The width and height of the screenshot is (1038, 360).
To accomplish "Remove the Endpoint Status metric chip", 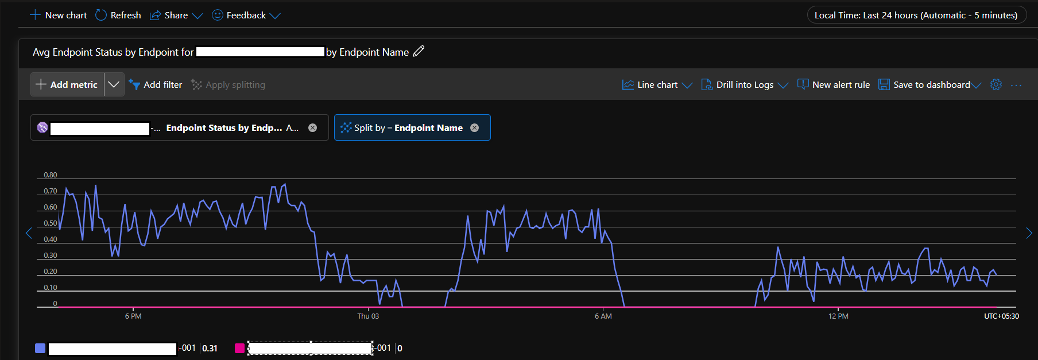I will pos(312,127).
